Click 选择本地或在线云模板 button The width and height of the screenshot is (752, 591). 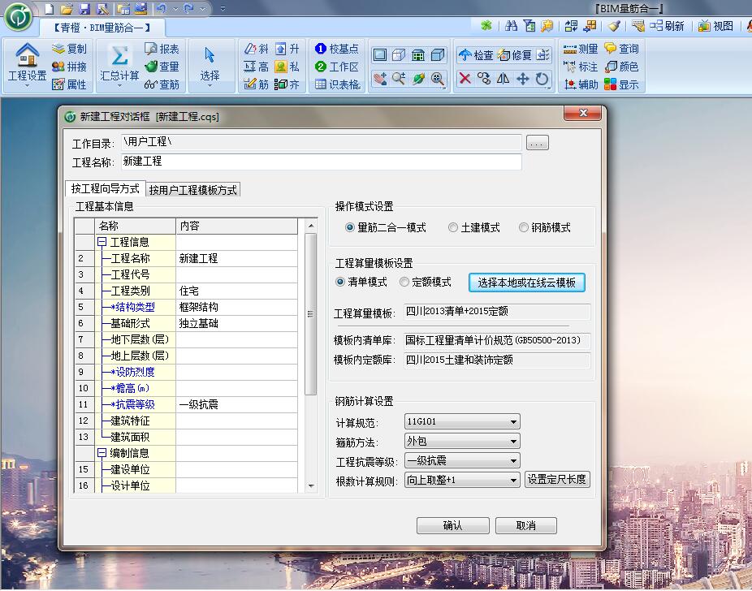[526, 283]
